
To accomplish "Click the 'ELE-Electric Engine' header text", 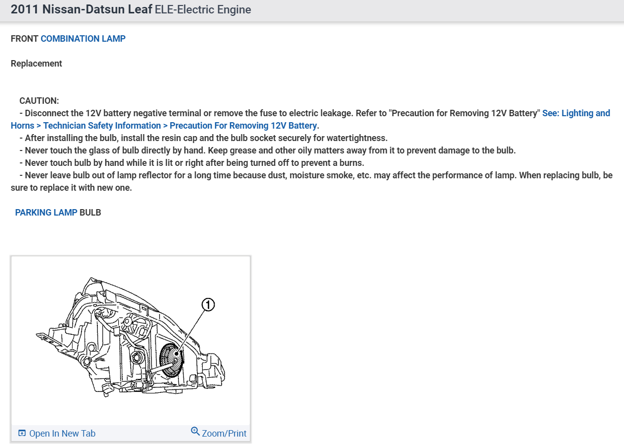I will pyautogui.click(x=203, y=9).
